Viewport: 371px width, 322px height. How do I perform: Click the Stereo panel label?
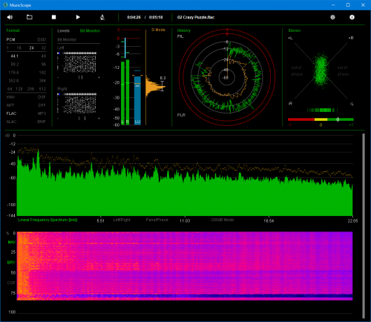295,30
